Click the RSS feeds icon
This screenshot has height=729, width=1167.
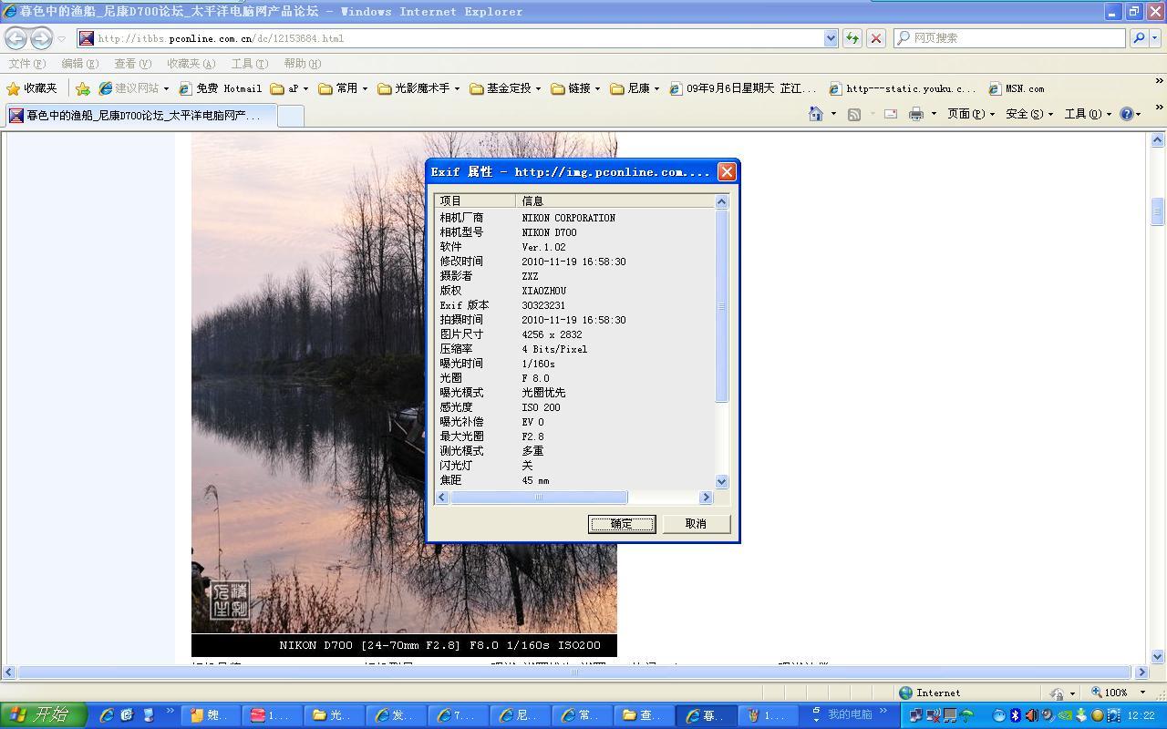click(854, 114)
